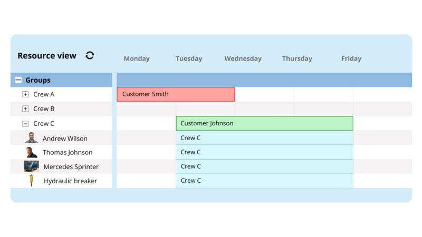Click Thomas Johnson's Crew C assignment bar
Viewport: 422px width, 237px height.
[x=264, y=152]
